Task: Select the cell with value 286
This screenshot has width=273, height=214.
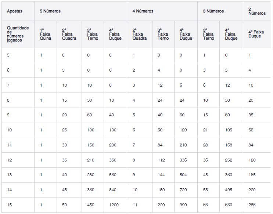Action: tap(252, 205)
